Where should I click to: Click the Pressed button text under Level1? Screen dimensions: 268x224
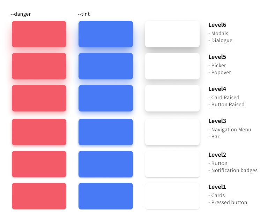coord(229,202)
